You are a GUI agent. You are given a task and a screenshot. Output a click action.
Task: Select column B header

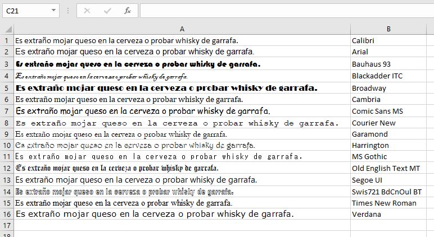388,29
